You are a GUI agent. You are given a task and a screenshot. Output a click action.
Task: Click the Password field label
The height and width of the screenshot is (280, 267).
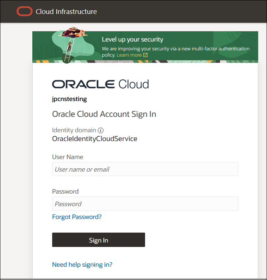click(65, 191)
